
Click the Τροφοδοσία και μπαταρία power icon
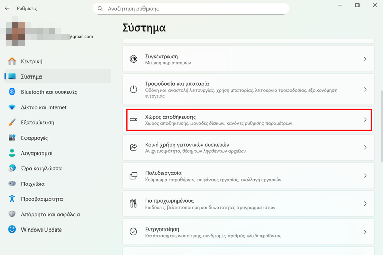(x=133, y=89)
